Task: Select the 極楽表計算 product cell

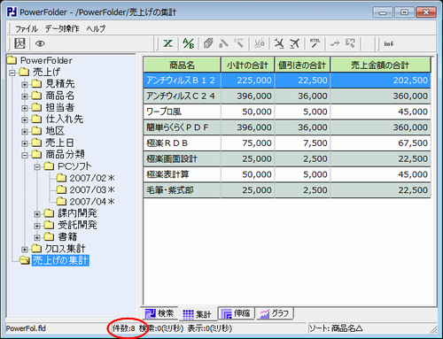Action: (182, 174)
